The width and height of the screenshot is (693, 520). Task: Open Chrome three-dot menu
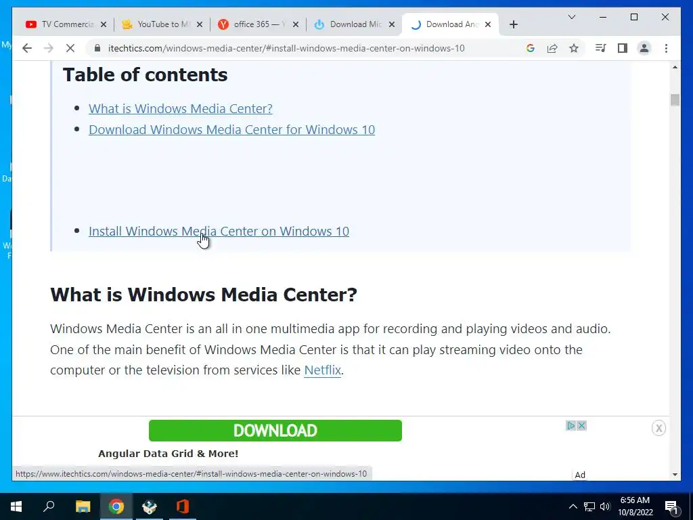click(x=666, y=48)
